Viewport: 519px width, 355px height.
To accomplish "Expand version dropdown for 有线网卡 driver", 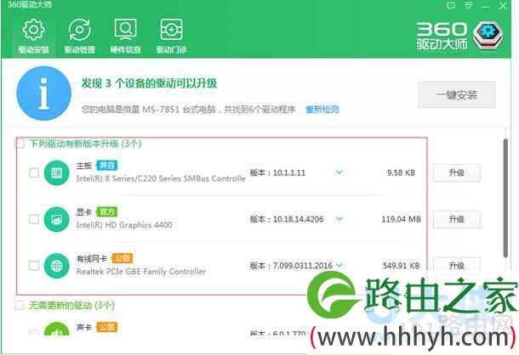I will [x=339, y=265].
